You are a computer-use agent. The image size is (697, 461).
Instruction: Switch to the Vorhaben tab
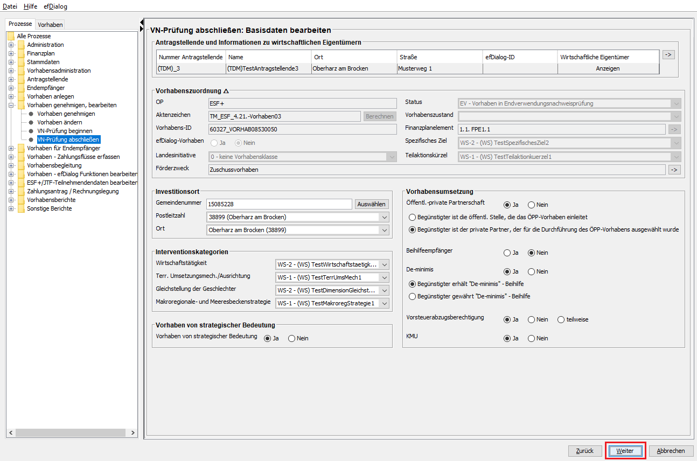pyautogui.click(x=50, y=24)
